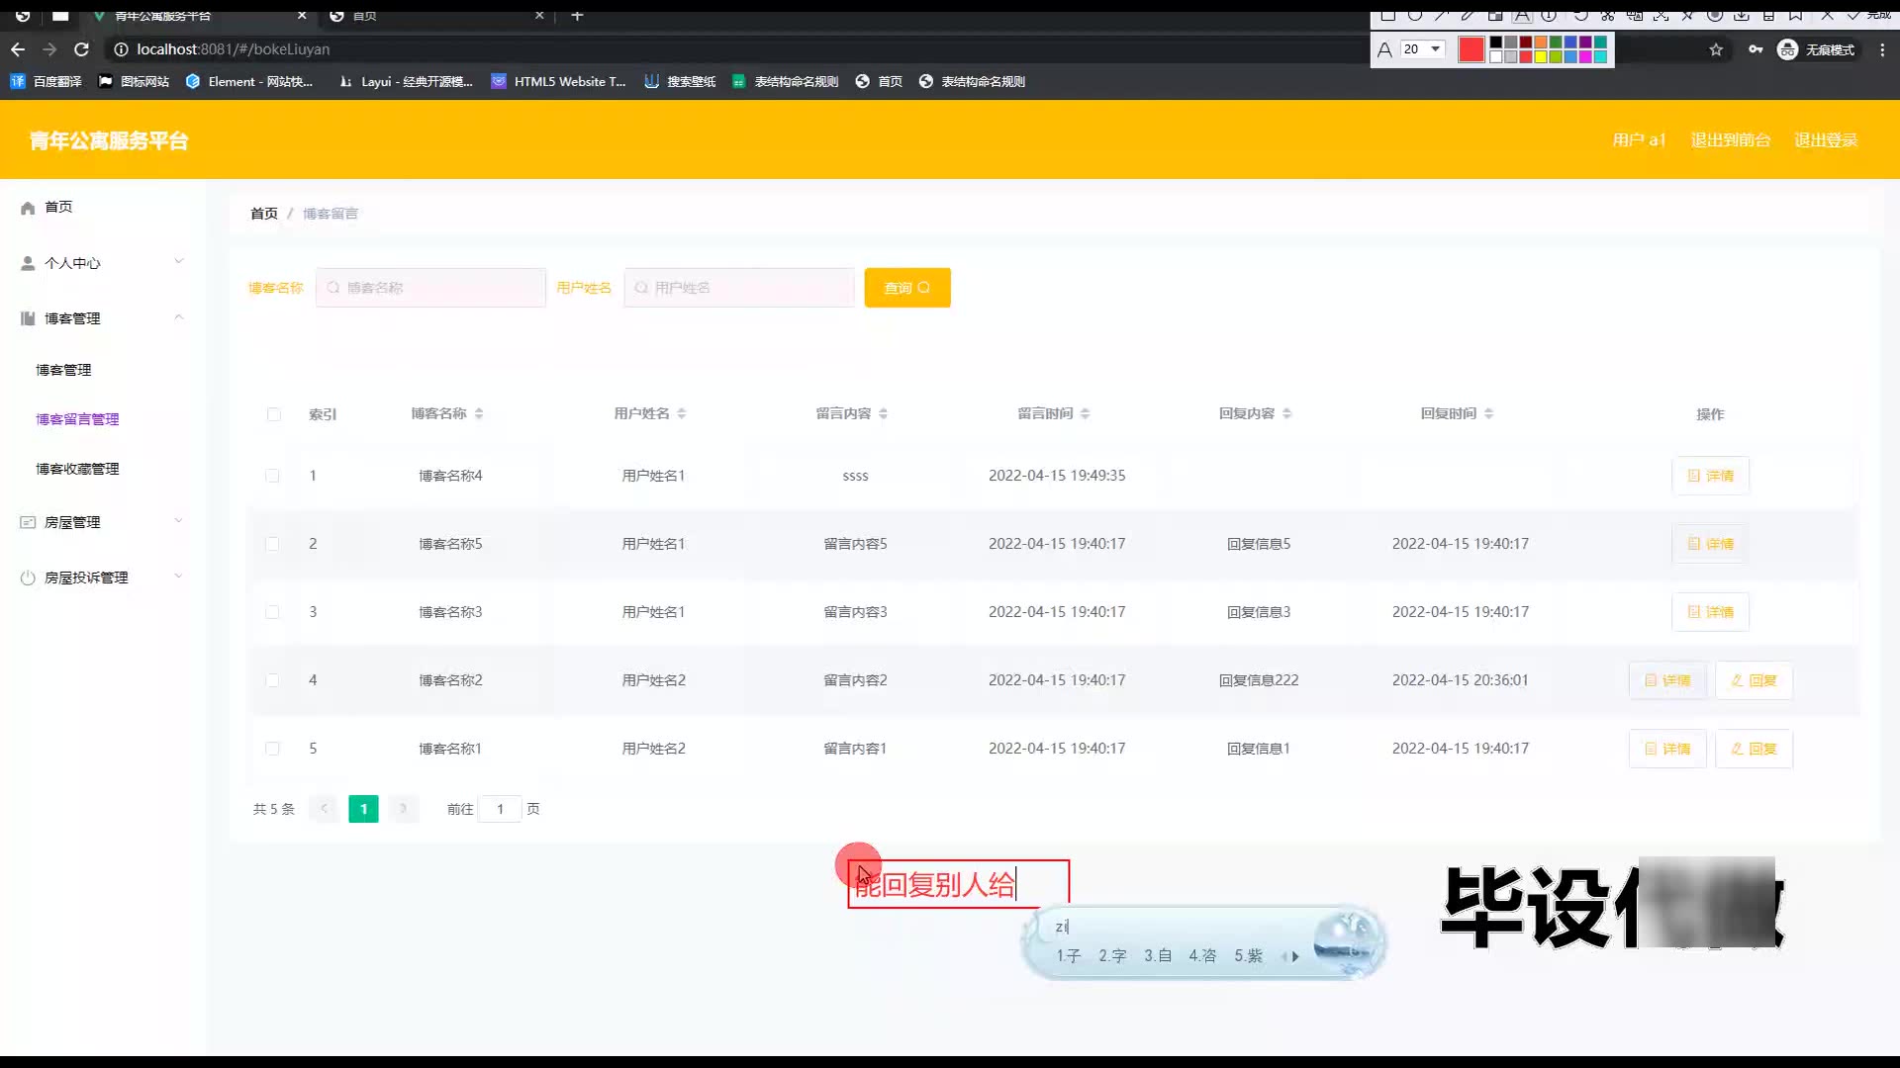Click magnifier icon in 查询 button

click(x=924, y=288)
